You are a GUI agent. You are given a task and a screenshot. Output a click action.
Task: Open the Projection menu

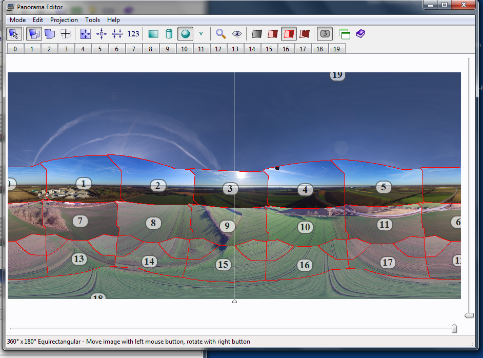(x=64, y=20)
